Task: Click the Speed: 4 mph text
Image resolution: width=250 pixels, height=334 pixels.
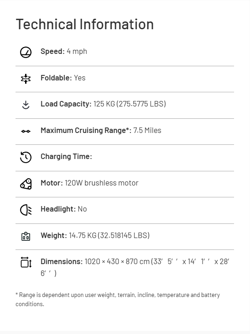Action: point(64,51)
